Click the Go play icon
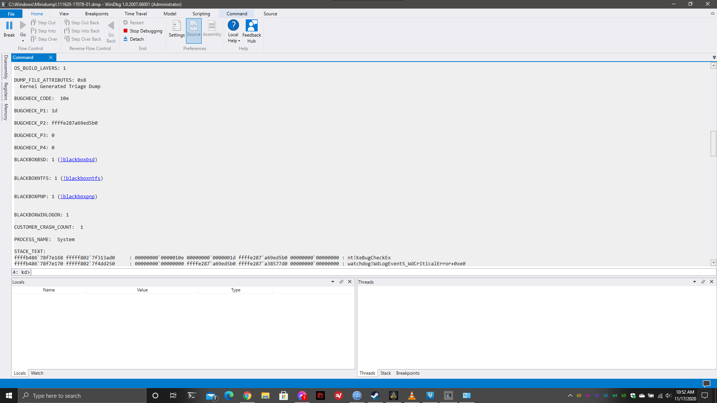717x403 pixels. (23, 25)
